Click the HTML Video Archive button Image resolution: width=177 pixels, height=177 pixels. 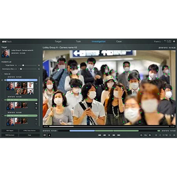[29, 131]
